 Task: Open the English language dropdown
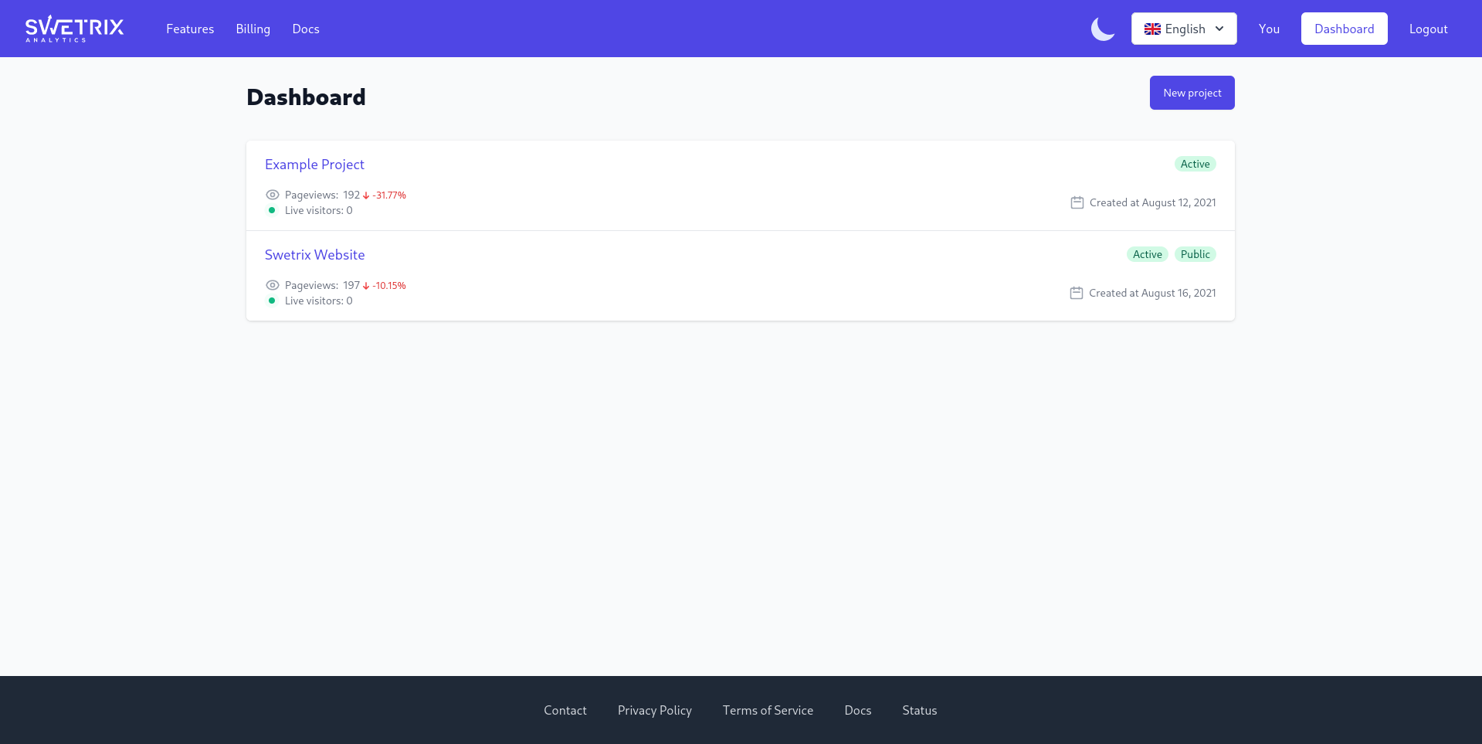(x=1183, y=29)
